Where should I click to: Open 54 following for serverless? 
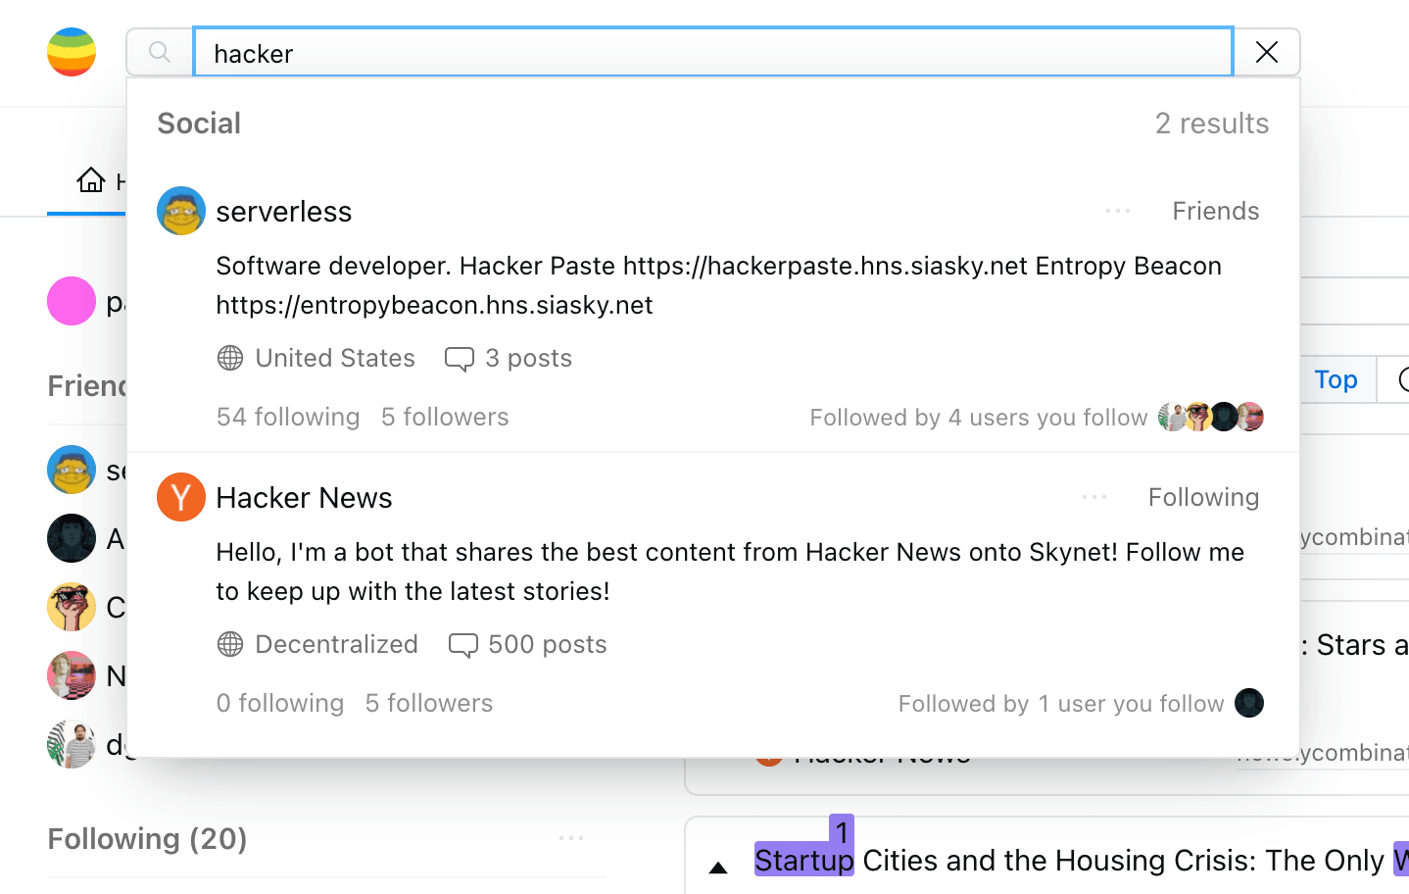tap(288, 417)
